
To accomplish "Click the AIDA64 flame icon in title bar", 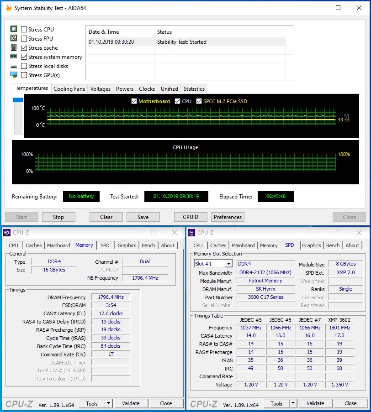I will click(9, 8).
